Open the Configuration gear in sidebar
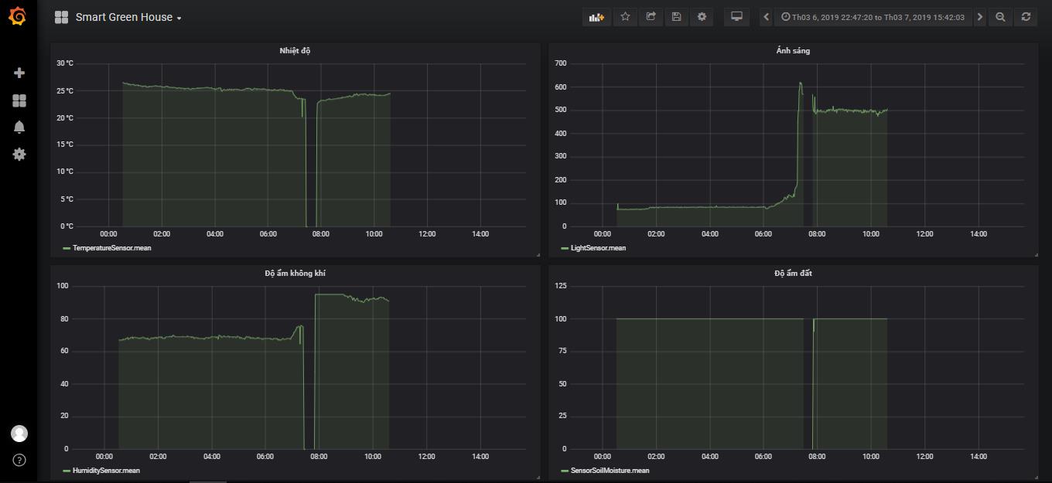Screen dimensions: 1052x483 click(x=19, y=155)
